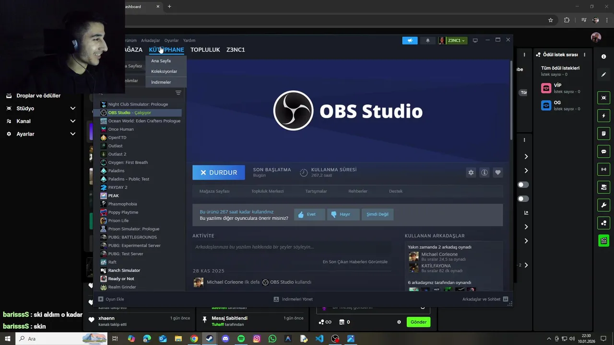This screenshot has width=614, height=345.
Task: Recommend OBS Studio with Evet button
Action: click(x=309, y=214)
